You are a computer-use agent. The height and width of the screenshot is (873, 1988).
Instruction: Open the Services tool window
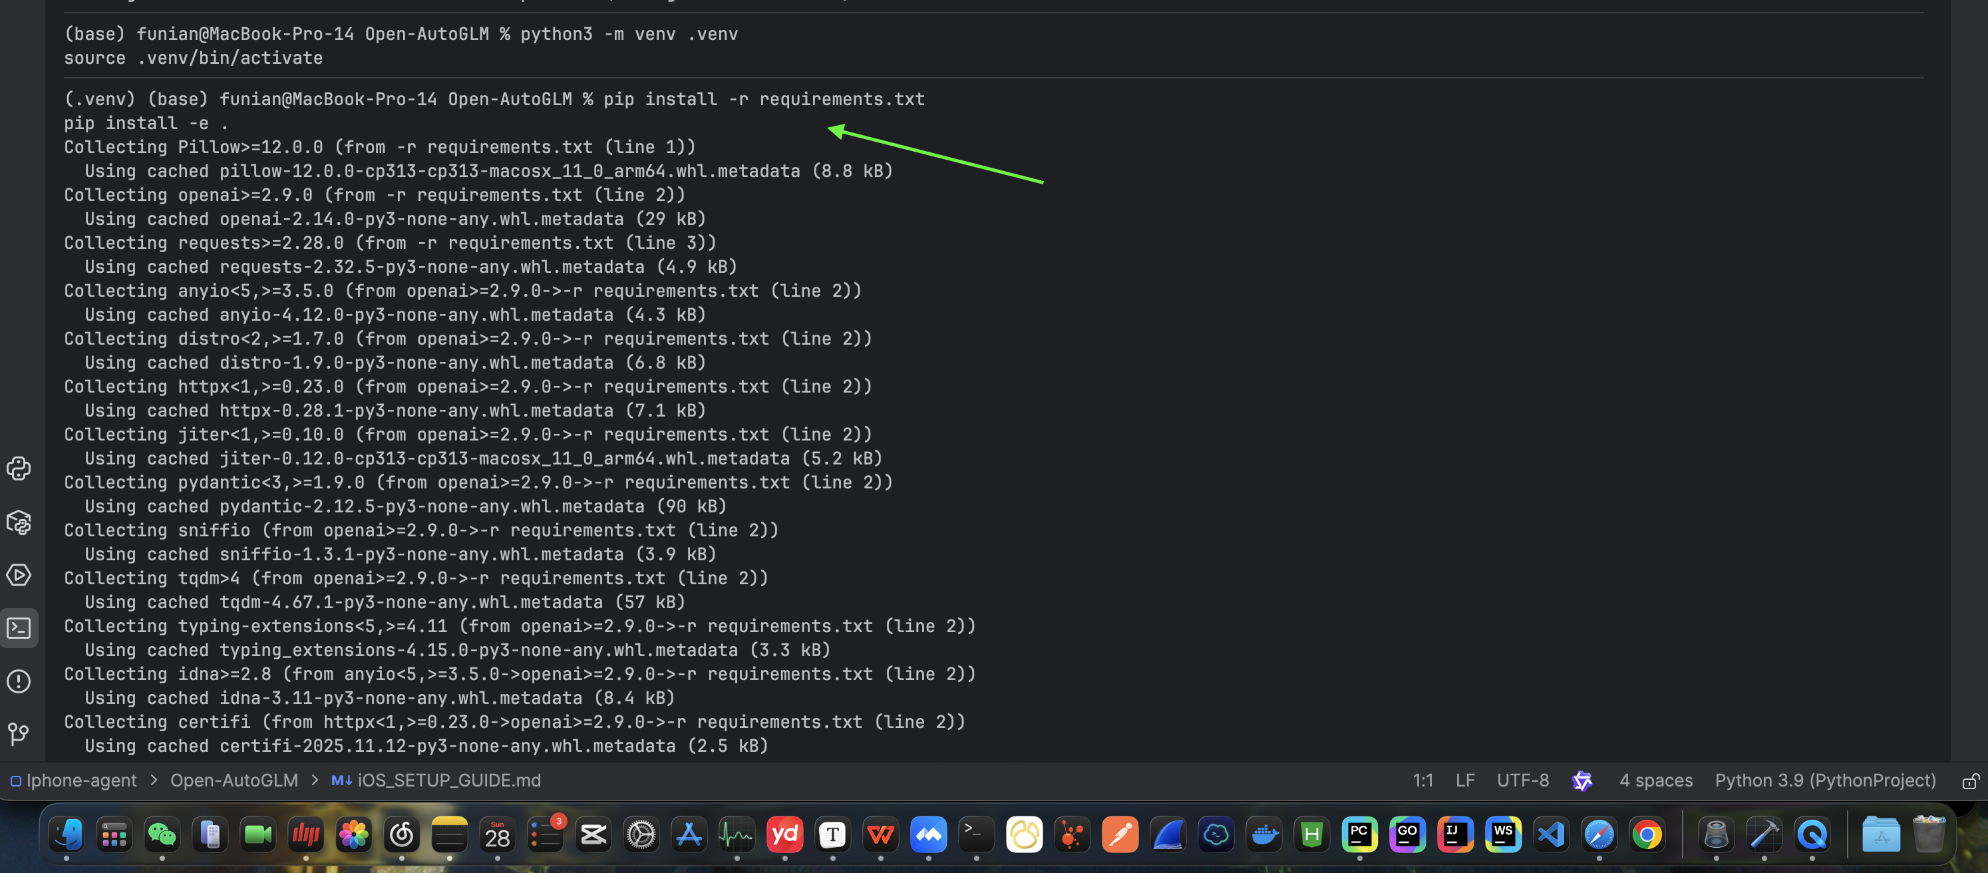pos(19,575)
